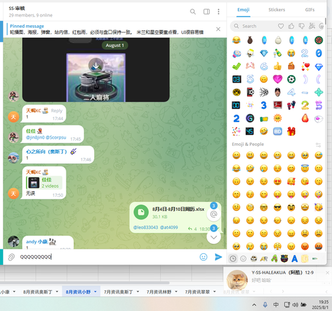Screen dimensions: 332x311
Task: Open the 8月4日-8月10日周历.xlsx file
Action: pyautogui.click(x=141, y=212)
